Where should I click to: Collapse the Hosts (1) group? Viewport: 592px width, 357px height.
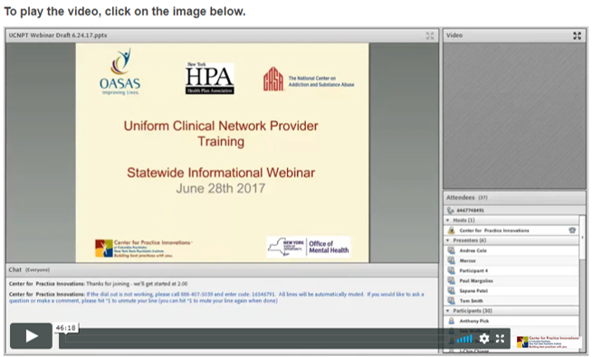pyautogui.click(x=448, y=221)
